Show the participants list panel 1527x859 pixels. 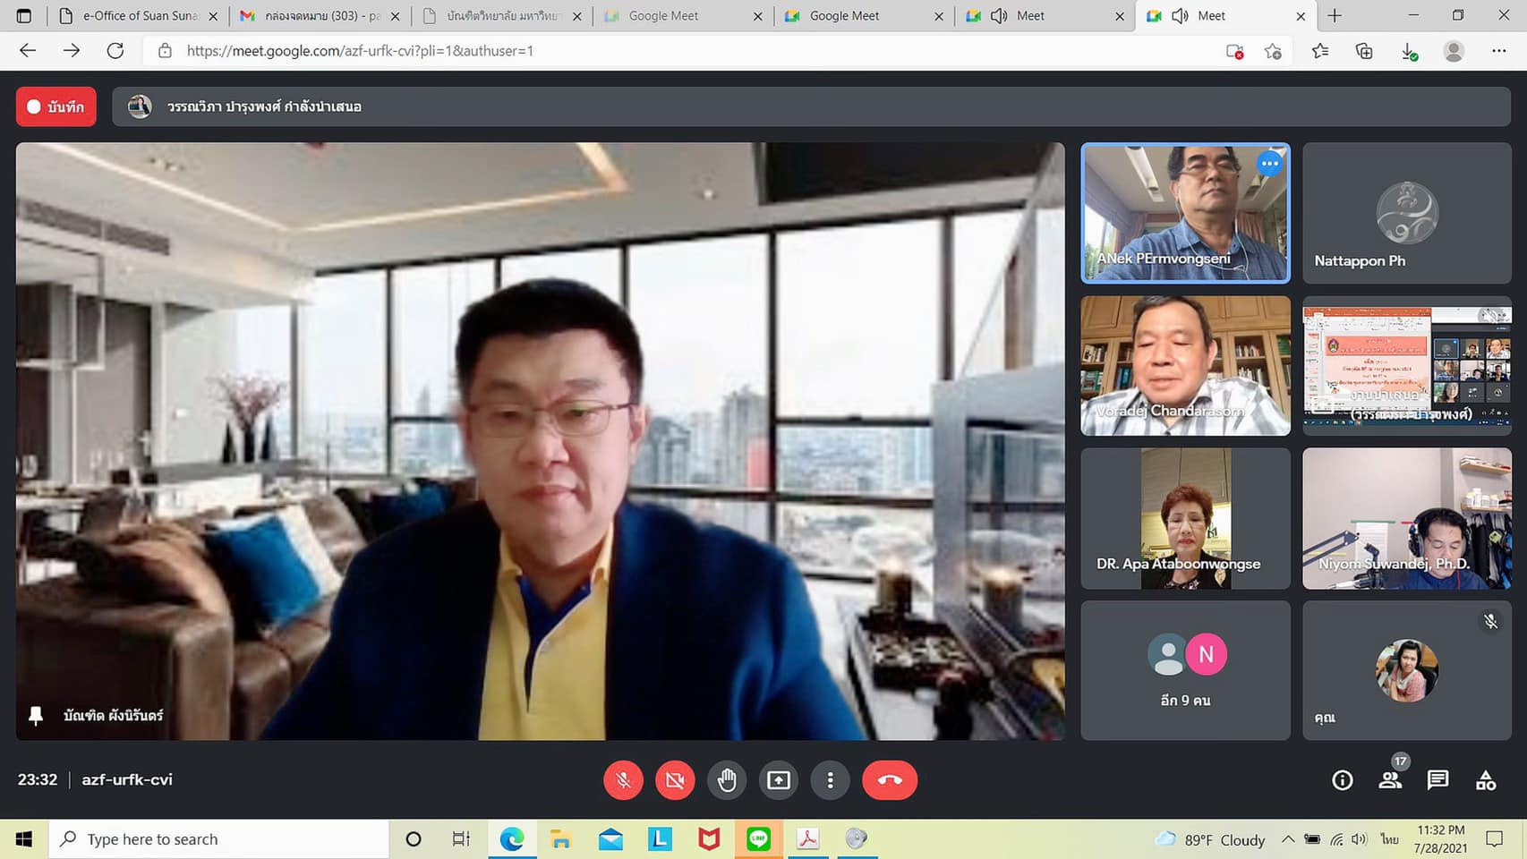[x=1390, y=780]
